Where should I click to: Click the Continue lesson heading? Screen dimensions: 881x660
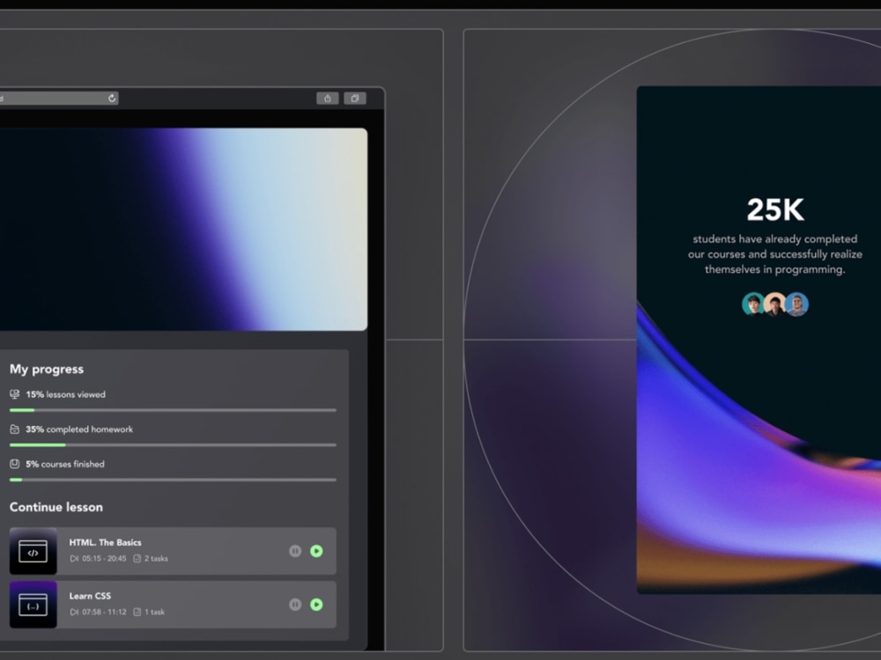click(56, 507)
